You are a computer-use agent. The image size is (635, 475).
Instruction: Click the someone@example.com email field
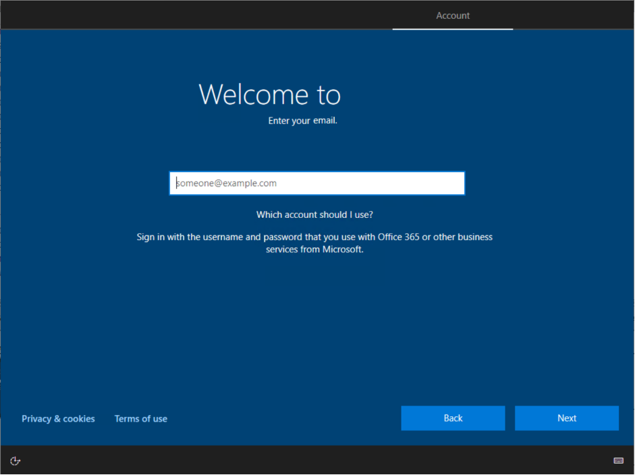tap(316, 183)
